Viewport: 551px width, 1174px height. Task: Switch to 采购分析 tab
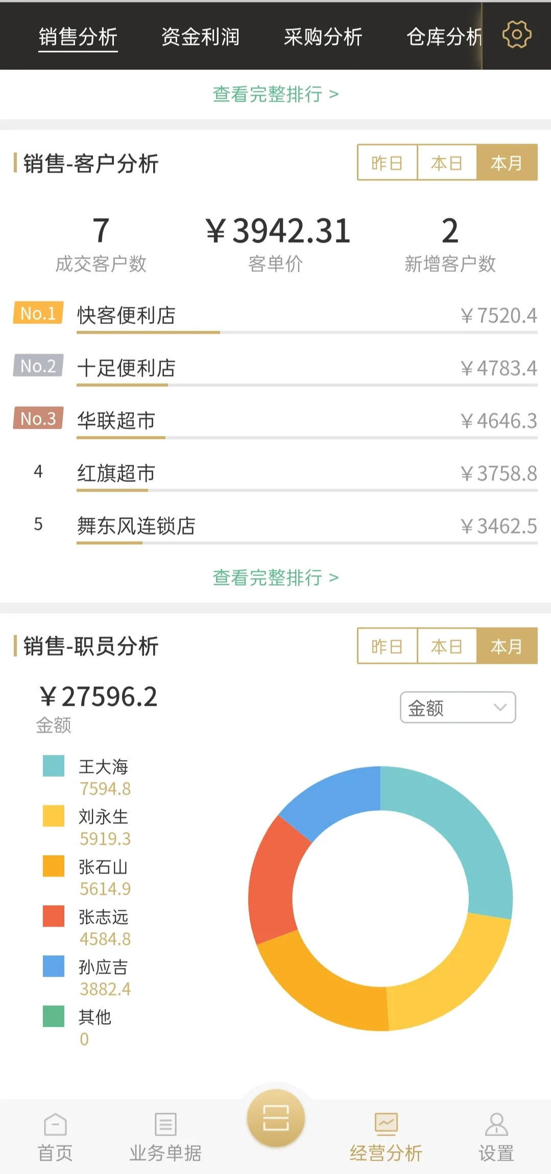[323, 37]
